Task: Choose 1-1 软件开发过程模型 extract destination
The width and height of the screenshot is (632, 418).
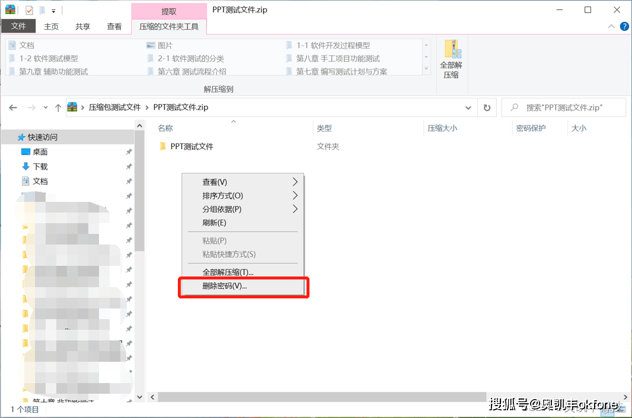Action: click(x=328, y=46)
